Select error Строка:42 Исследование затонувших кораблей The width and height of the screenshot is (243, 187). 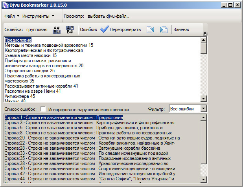click(90, 174)
